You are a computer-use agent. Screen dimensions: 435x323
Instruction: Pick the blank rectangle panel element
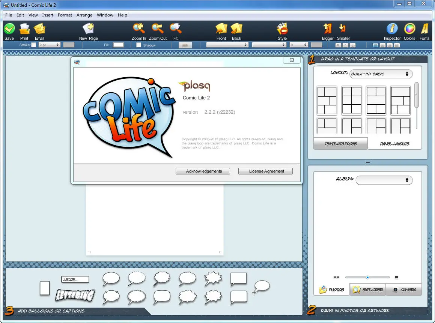point(45,288)
